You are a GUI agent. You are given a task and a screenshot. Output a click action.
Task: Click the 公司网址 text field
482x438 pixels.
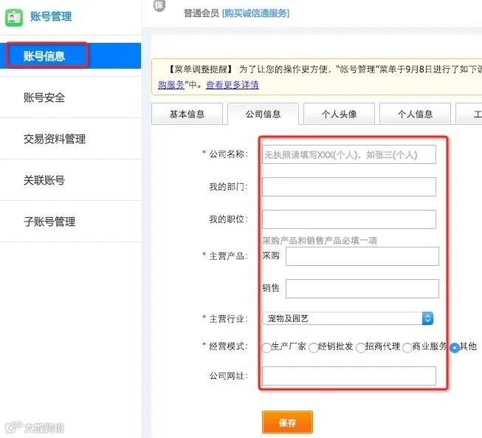(349, 376)
